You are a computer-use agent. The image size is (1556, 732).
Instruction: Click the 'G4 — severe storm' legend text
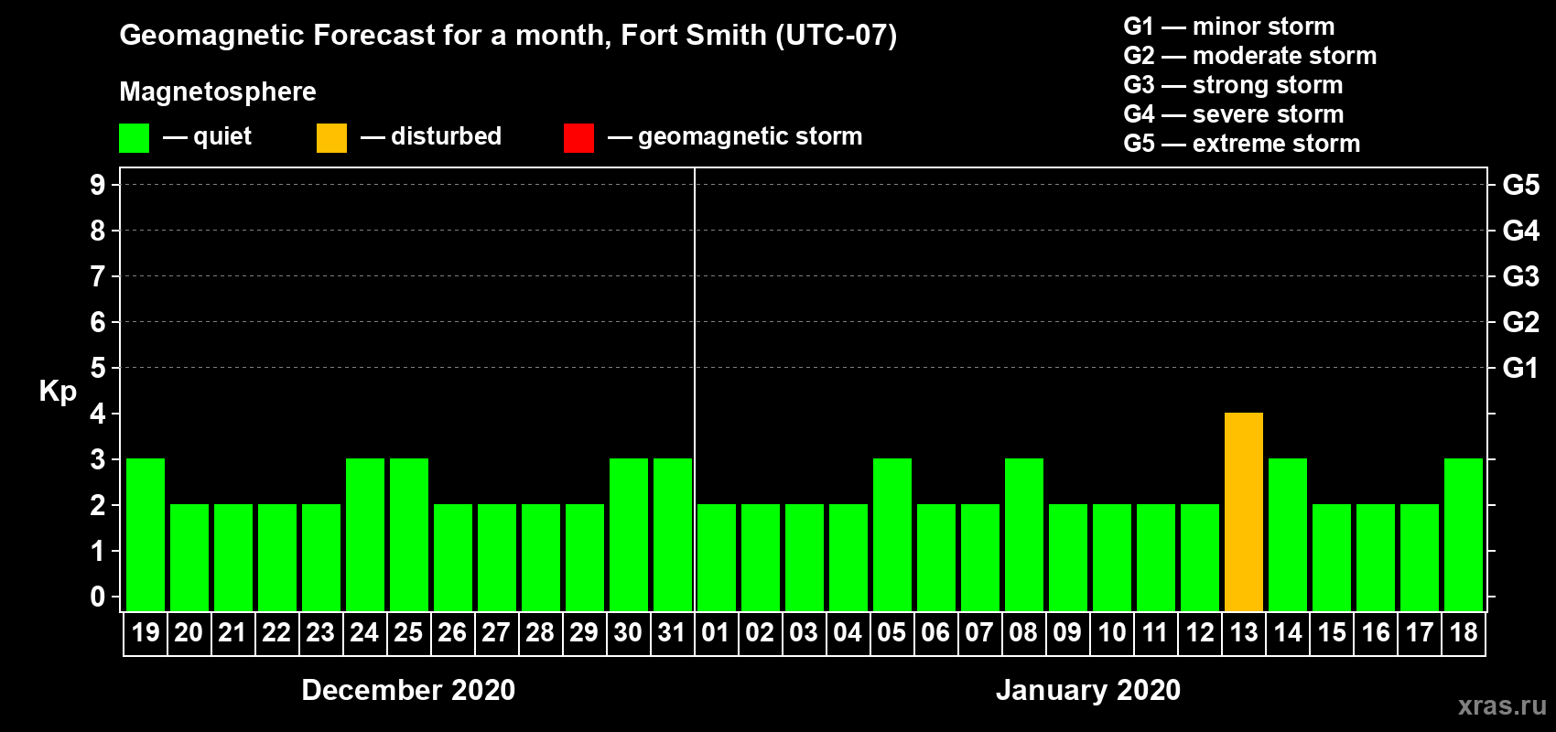pos(1234,114)
